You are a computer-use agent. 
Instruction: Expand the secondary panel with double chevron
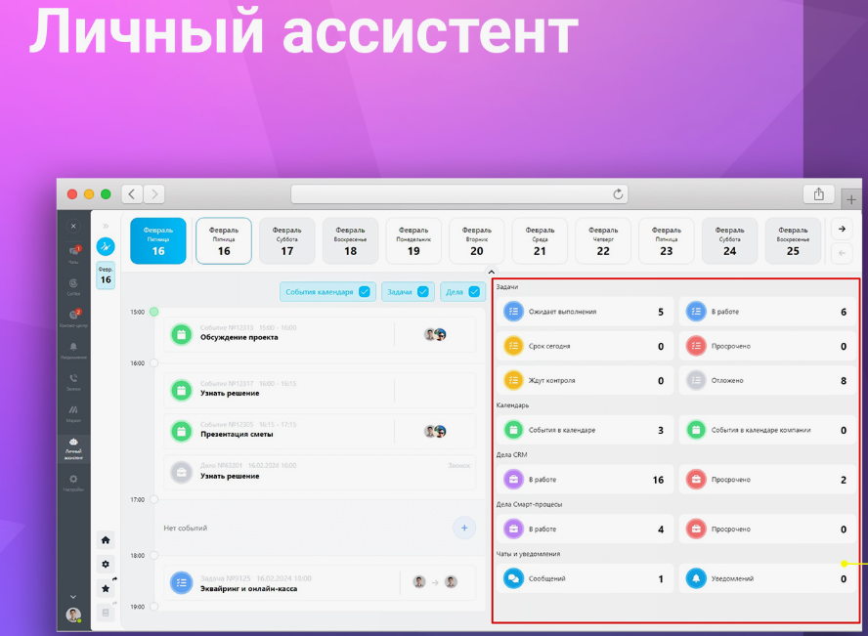point(106,226)
